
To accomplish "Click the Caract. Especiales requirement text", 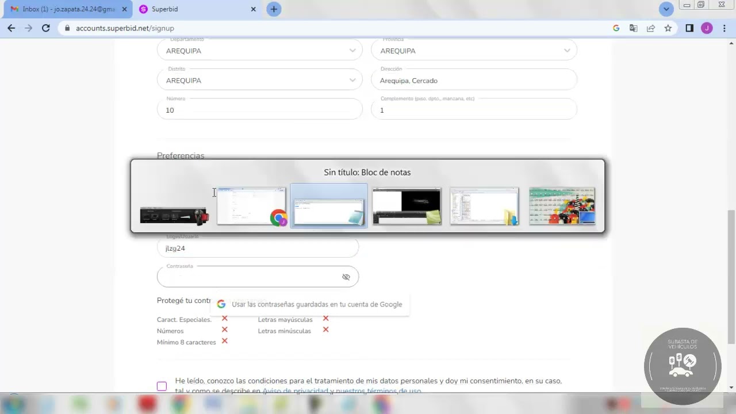I will tap(184, 320).
